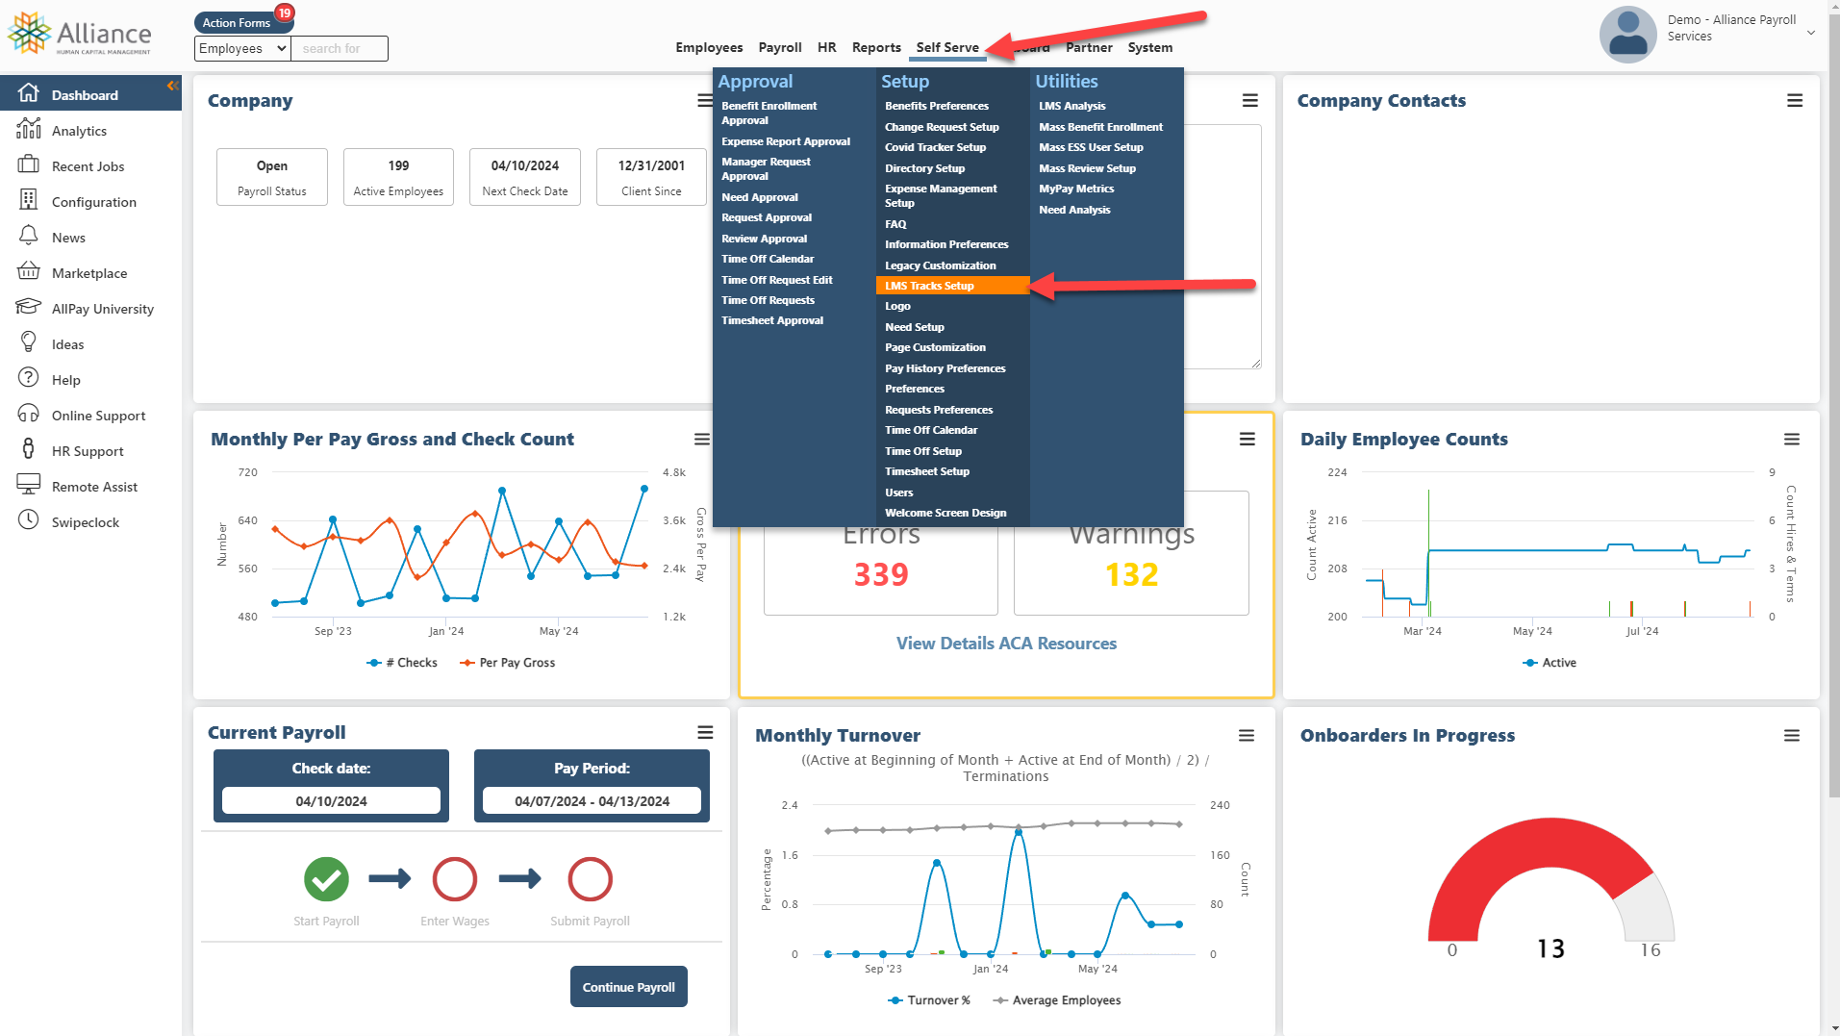The height and width of the screenshot is (1036, 1840).
Task: Click the Submit Payroll step circle
Action: pyautogui.click(x=591, y=879)
